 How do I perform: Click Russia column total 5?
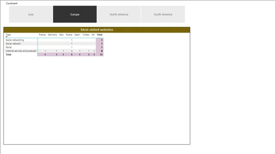click(72, 55)
